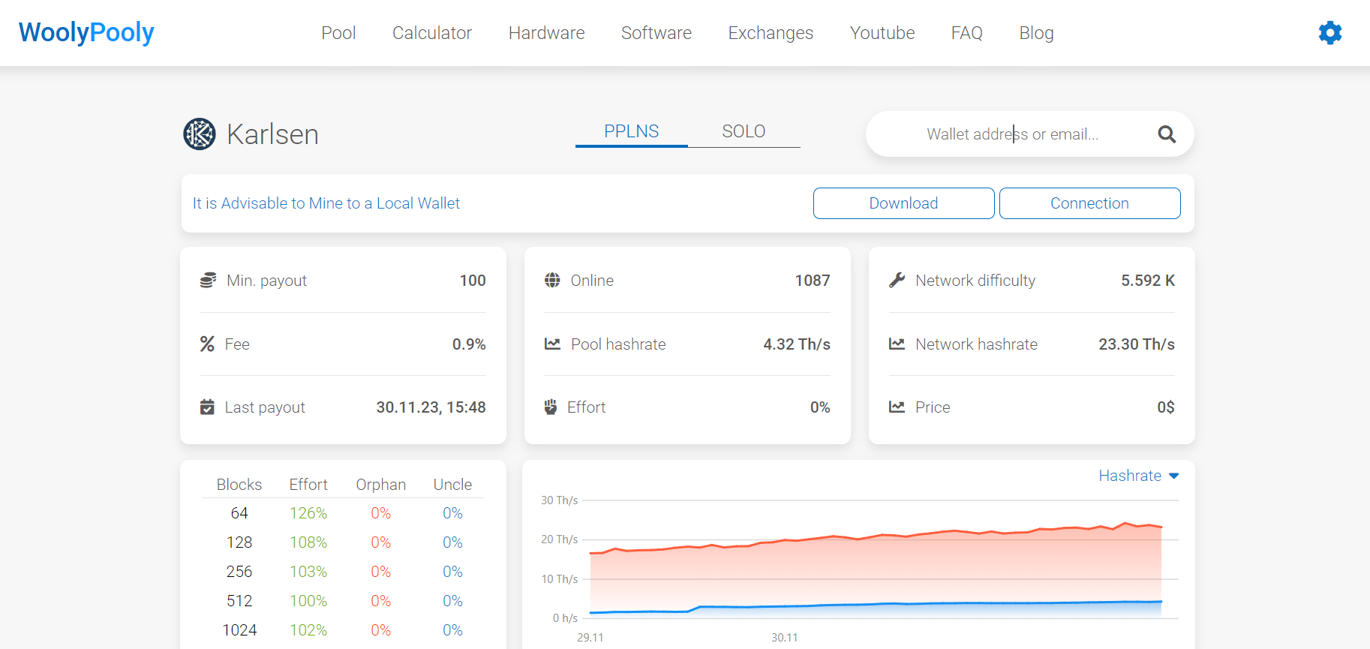The width and height of the screenshot is (1370, 649).
Task: Select the PPLNS tab
Action: [631, 131]
